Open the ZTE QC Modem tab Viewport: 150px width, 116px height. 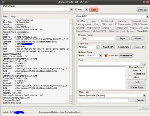140,25
